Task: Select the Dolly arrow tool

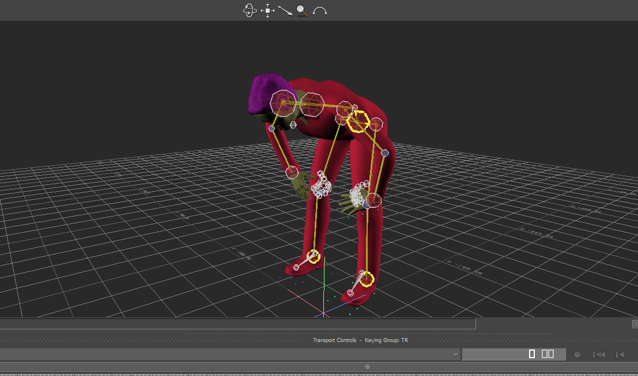Action: [x=285, y=10]
